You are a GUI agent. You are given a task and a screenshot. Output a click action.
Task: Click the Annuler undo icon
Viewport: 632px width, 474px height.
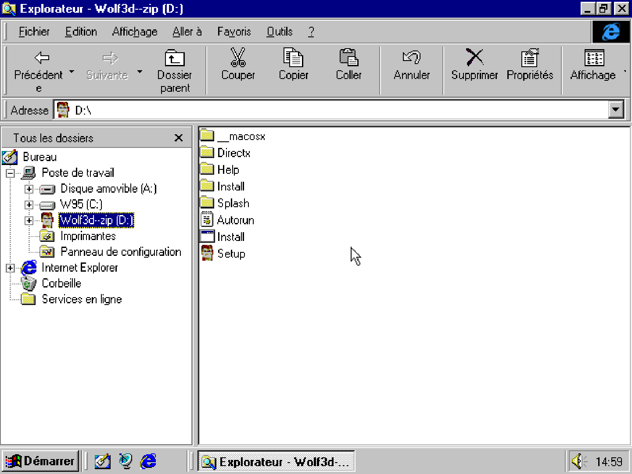point(411,58)
